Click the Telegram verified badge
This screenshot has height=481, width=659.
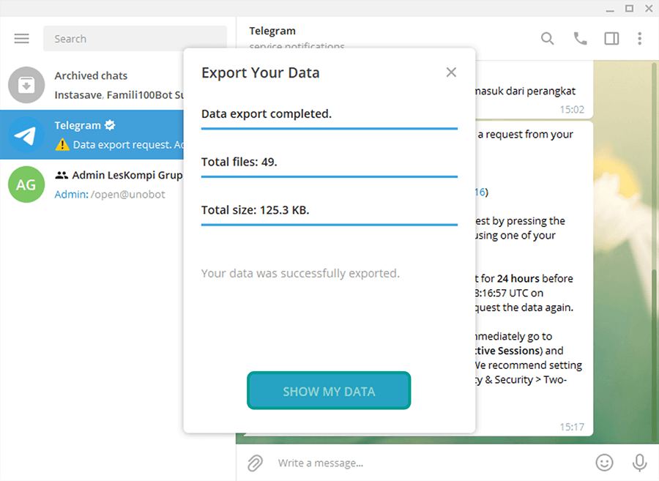pyautogui.click(x=110, y=124)
